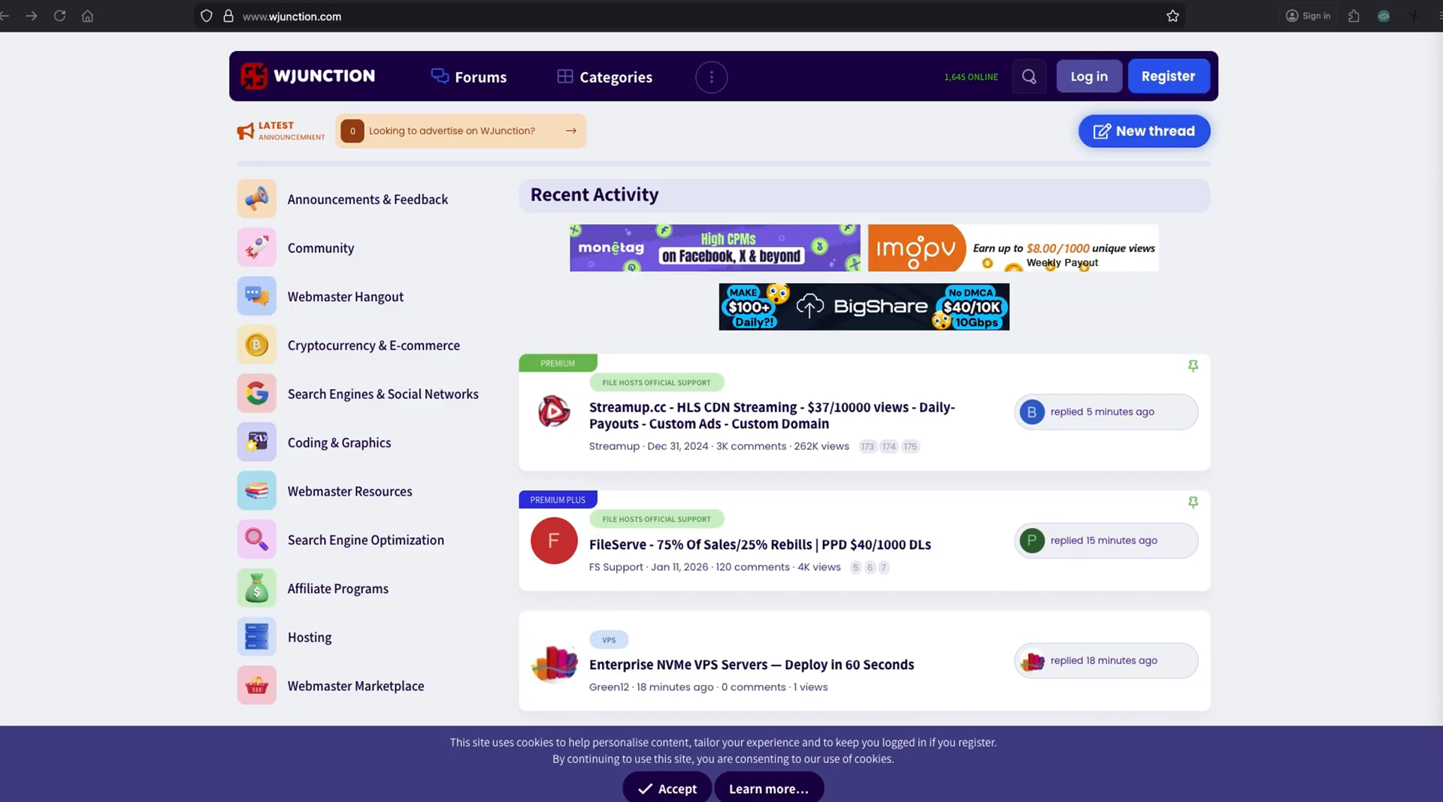
Task: Click the browser home icon
Action: tap(87, 16)
